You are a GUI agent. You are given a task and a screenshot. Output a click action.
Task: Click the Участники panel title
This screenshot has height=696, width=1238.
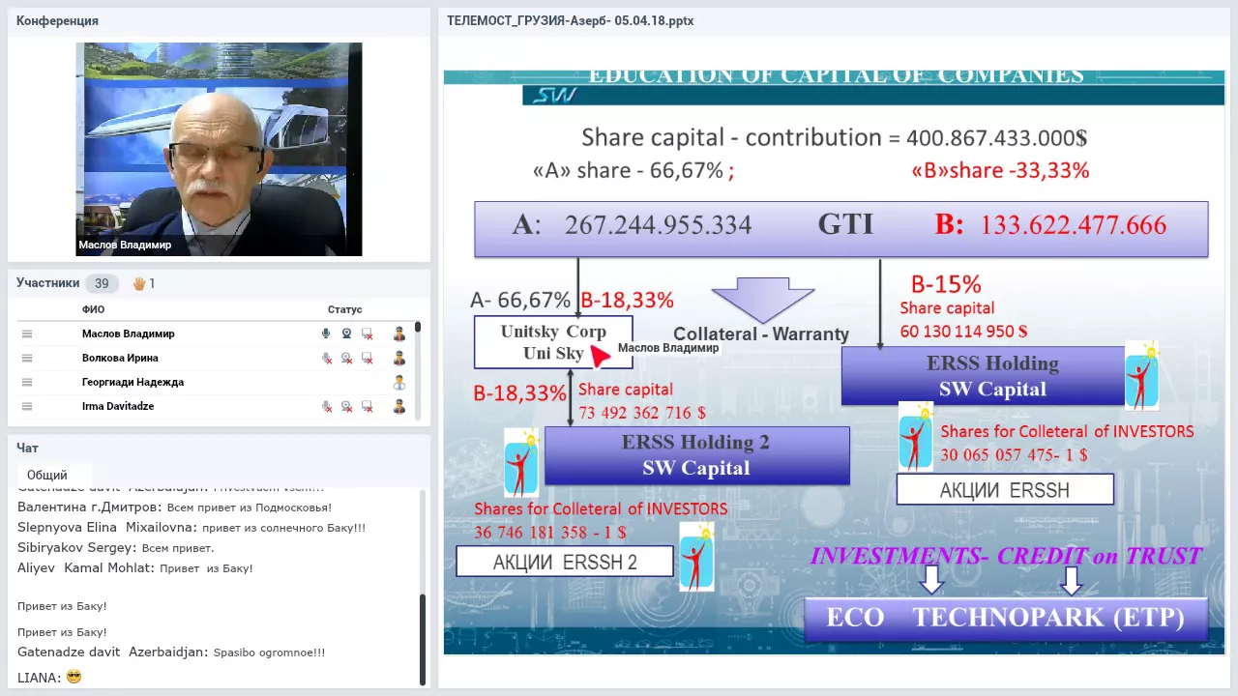(x=47, y=283)
